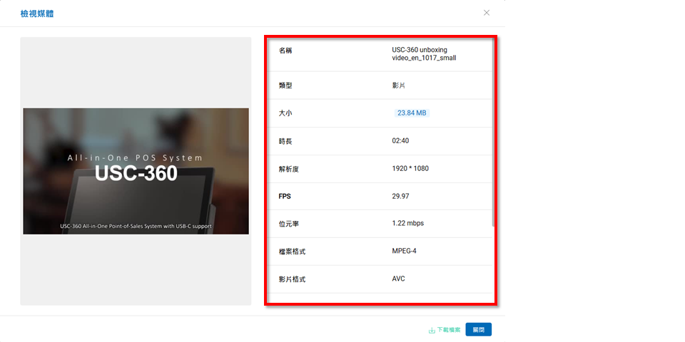Click the 檔案格式 label
This screenshot has width=685, height=342.
coord(292,252)
